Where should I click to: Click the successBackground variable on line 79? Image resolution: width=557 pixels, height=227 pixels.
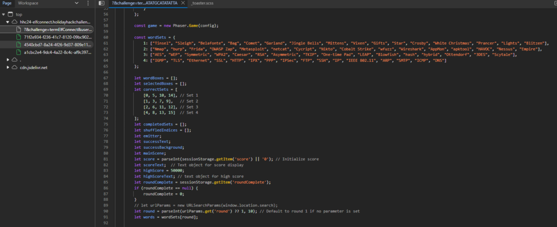[163, 148]
